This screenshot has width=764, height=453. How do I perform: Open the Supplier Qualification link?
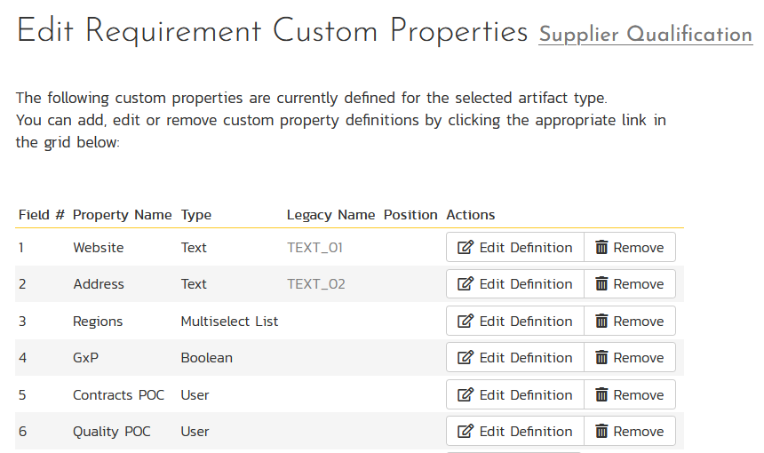tap(645, 35)
